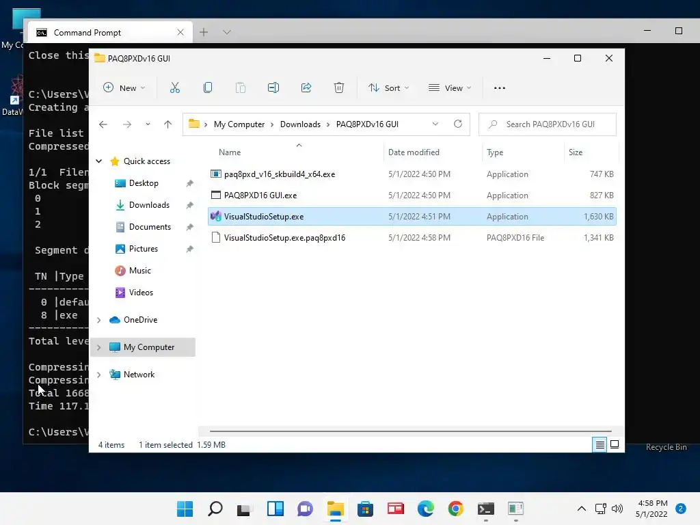Switch to Terminal on taskbar

point(486,509)
